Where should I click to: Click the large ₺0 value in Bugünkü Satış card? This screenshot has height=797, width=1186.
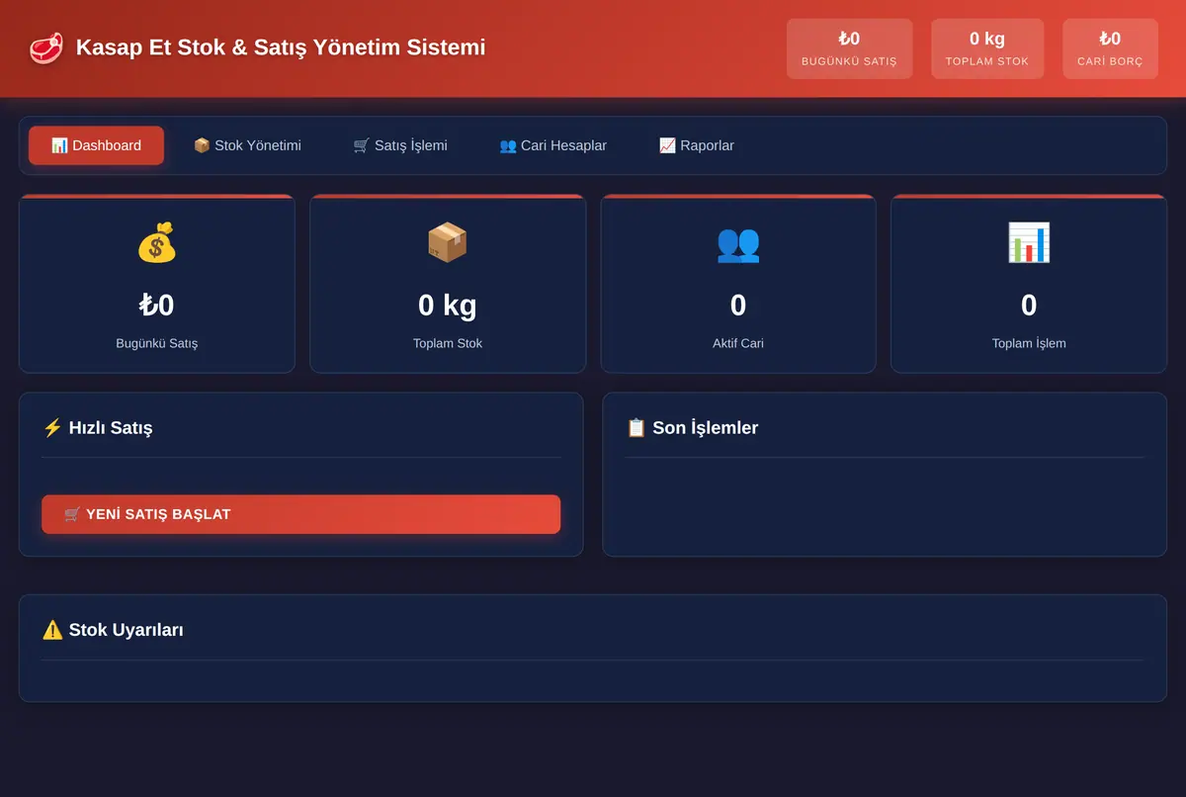pos(157,306)
